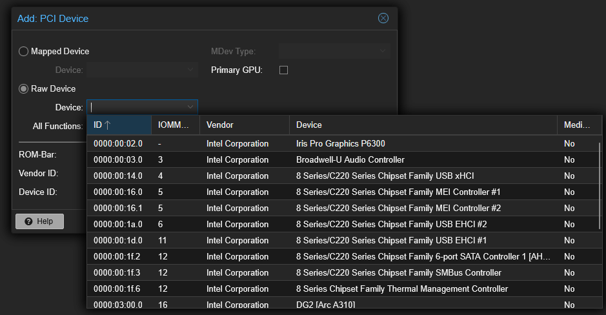Enable the Primary GPU checkbox

click(284, 70)
